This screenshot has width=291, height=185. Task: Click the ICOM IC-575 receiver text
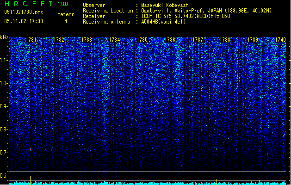click(186, 16)
